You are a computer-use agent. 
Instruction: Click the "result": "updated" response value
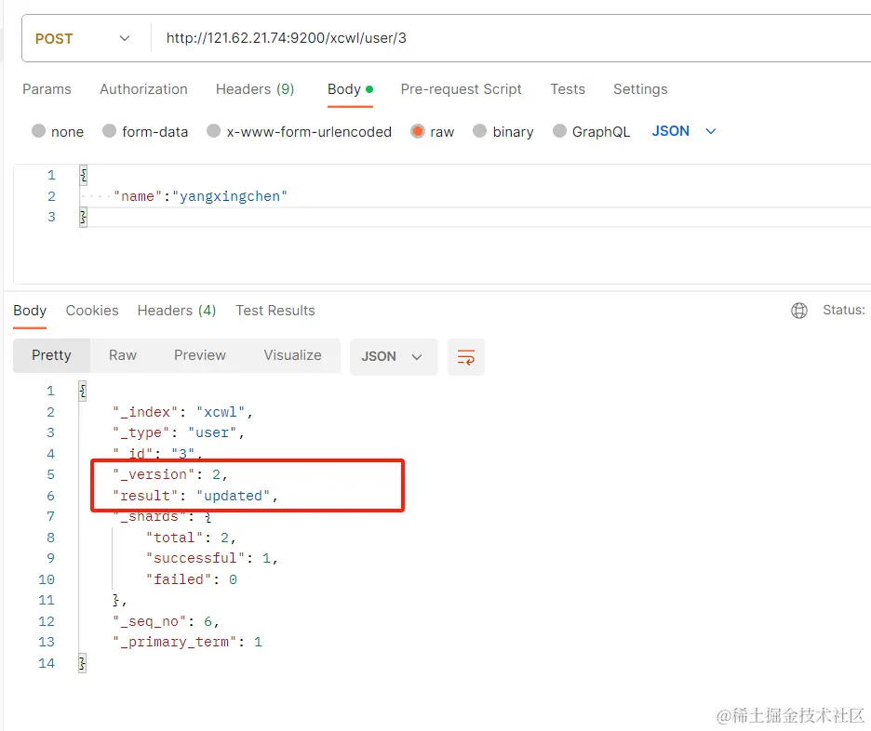point(233,496)
